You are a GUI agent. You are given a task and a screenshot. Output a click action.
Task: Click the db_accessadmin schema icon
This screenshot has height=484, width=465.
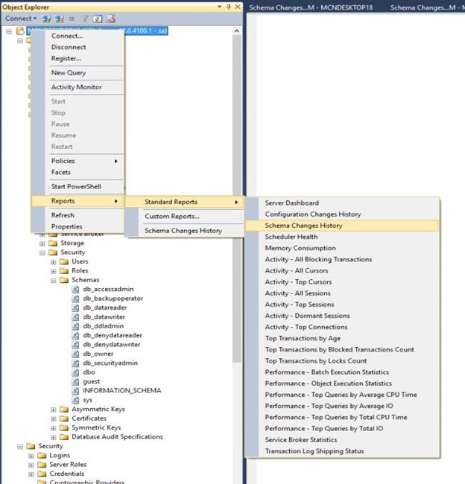(x=75, y=289)
